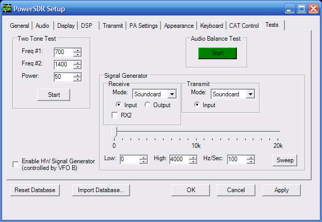Increase Power value spinner up
The image size is (322, 222).
pos(77,75)
